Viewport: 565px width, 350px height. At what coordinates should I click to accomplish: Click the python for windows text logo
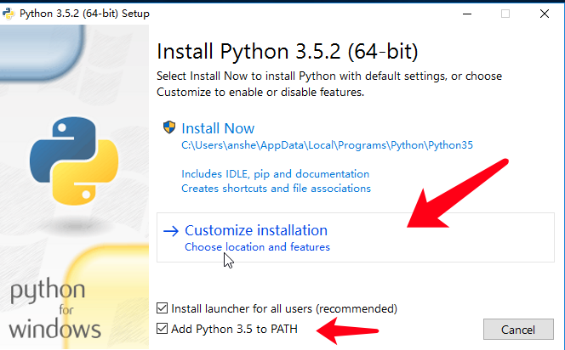click(x=54, y=309)
